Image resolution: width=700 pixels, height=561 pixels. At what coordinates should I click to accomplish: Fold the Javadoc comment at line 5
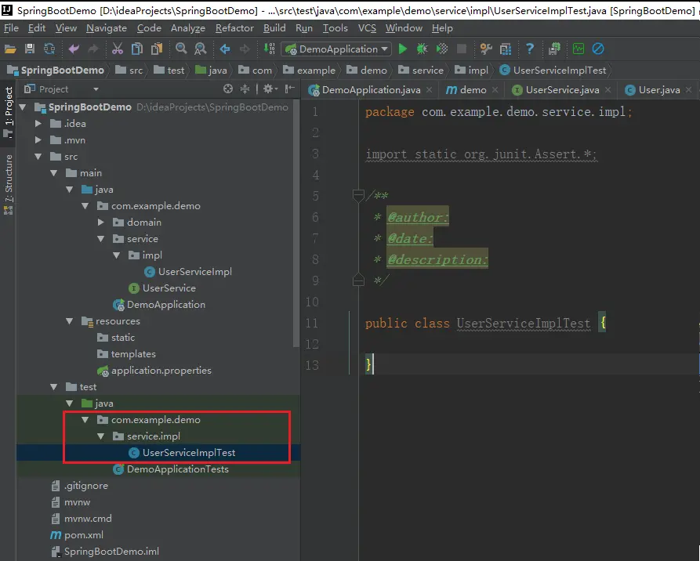tap(358, 195)
